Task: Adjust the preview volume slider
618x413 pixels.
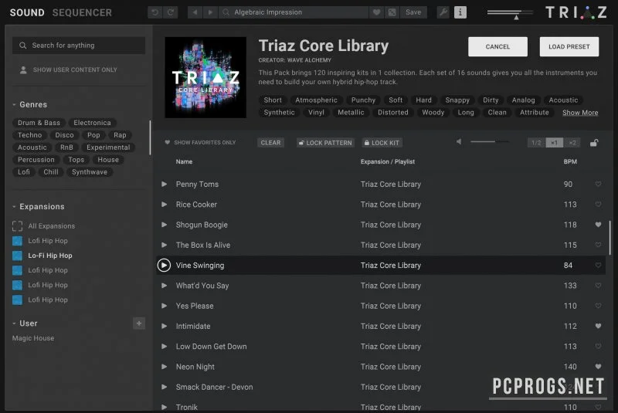Action: (x=490, y=142)
